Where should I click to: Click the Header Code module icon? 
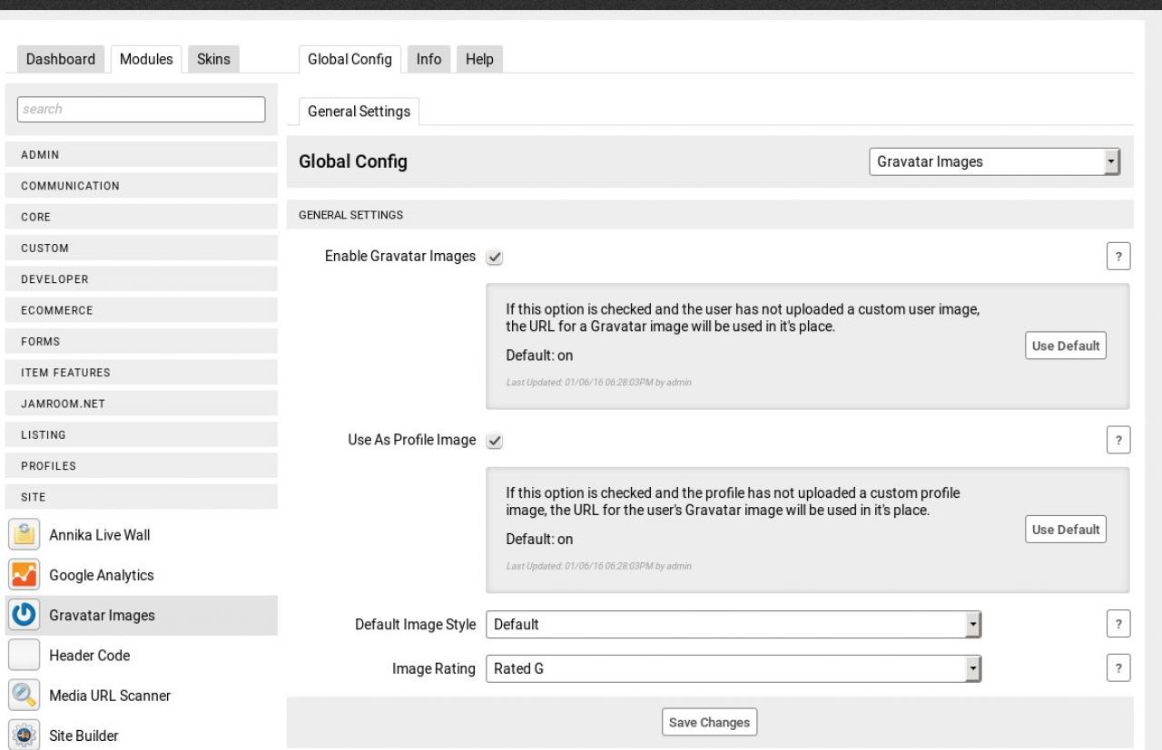tap(22, 655)
